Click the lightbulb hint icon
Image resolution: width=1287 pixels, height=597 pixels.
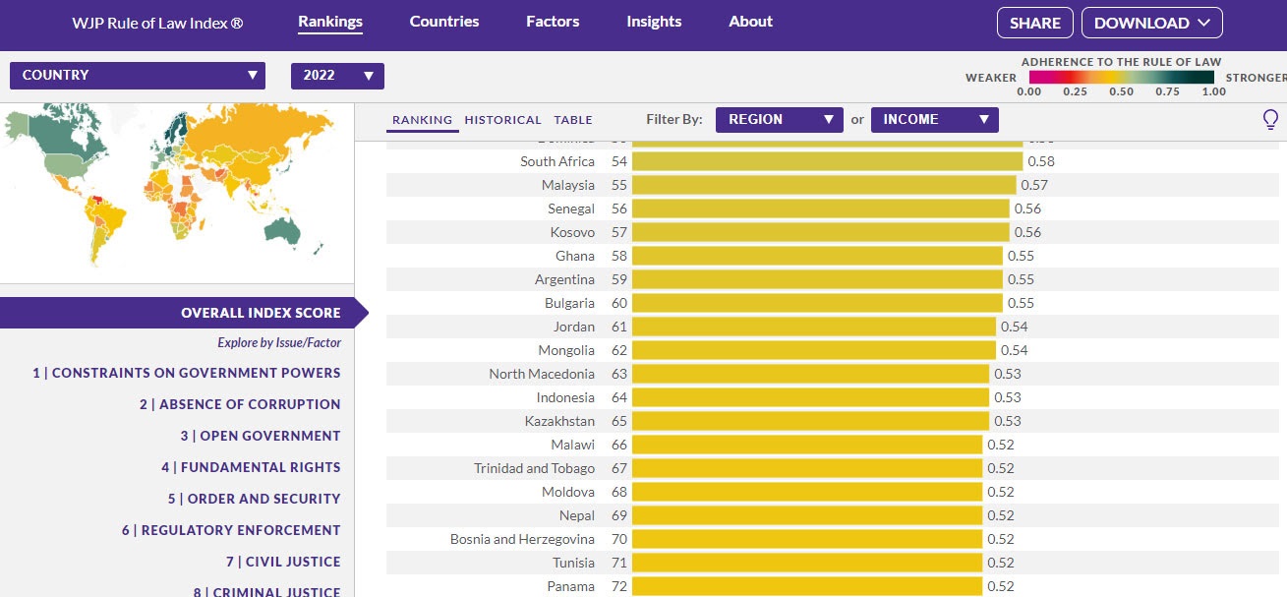coord(1270,120)
